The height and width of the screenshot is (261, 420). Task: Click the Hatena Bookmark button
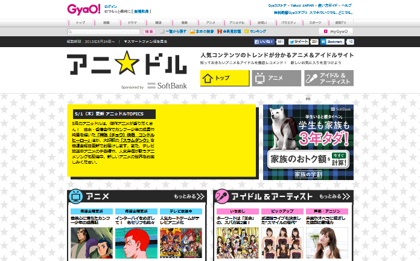point(332,42)
